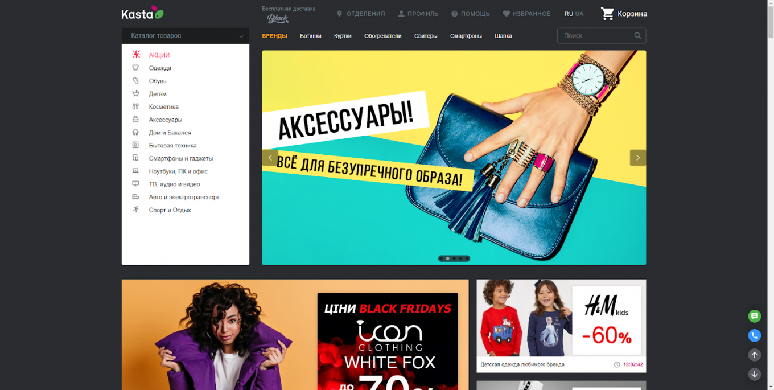Select the third carousel indicator dot
This screenshot has width=774, height=390.
click(454, 258)
